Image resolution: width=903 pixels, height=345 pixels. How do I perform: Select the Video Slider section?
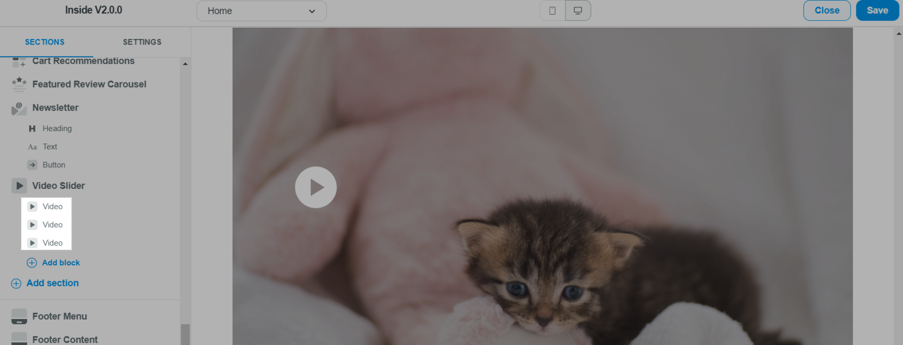coord(59,185)
